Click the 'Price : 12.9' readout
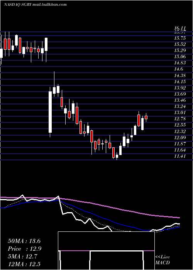Screen dimensions: 193x270 tap(24, 249)
